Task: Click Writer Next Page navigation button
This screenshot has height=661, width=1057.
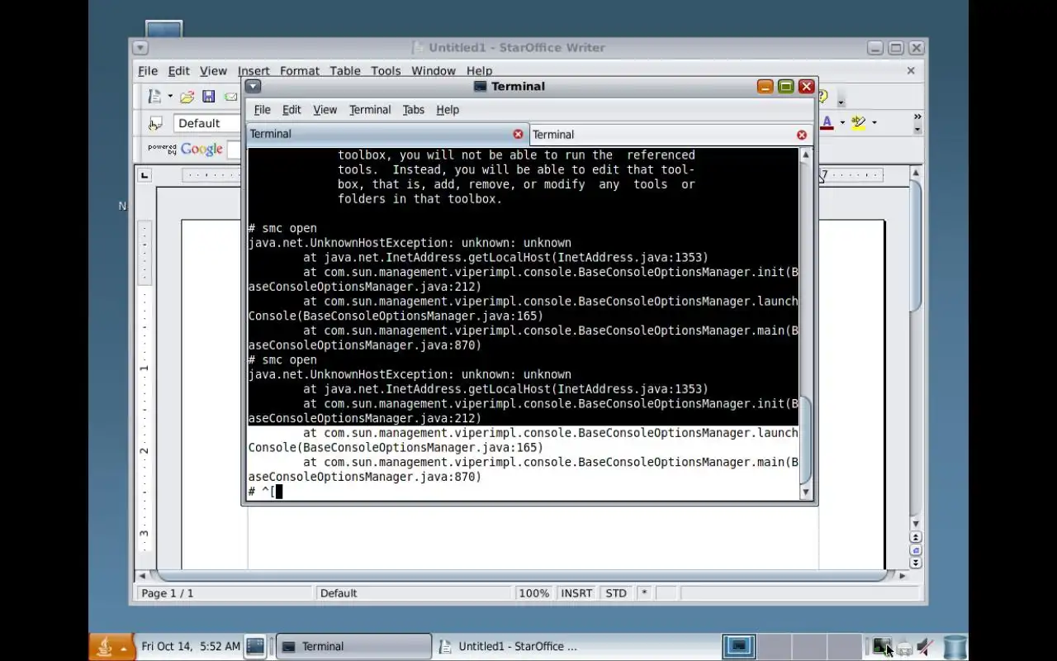Action: pos(916,563)
